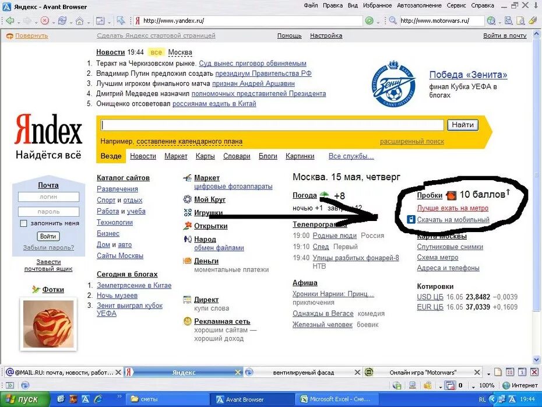Screen dimensions: 542x407
Task: Open the Победа «Зенита» link
Action: (x=468, y=75)
